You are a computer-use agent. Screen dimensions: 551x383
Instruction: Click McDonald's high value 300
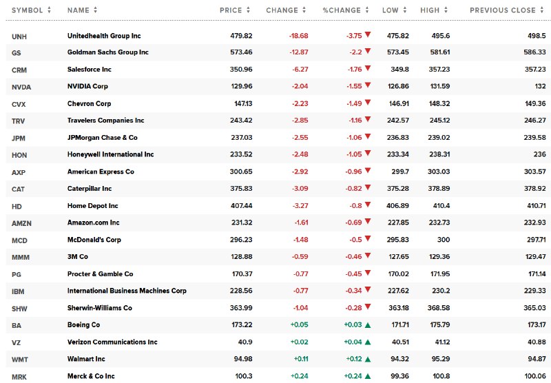pos(444,240)
